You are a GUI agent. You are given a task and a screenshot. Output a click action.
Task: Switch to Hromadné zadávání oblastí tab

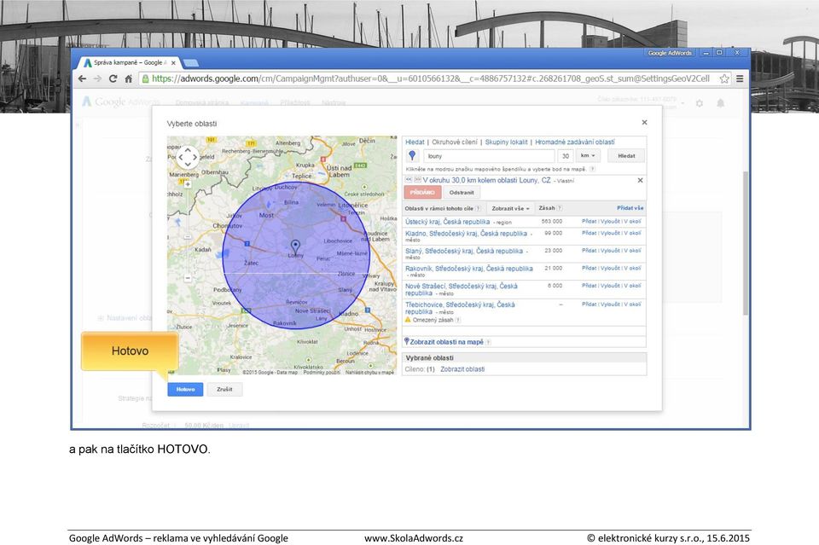point(574,142)
